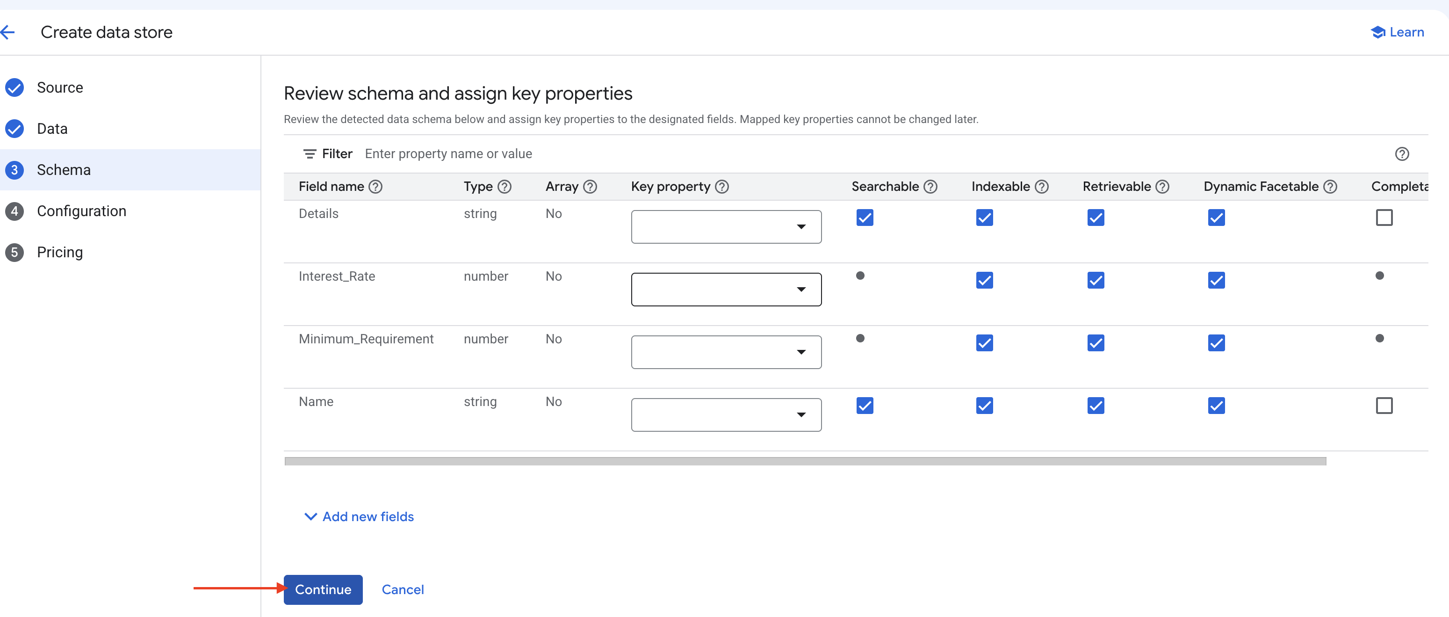Click the Searchable help icon
This screenshot has width=1449, height=617.
[x=930, y=187]
